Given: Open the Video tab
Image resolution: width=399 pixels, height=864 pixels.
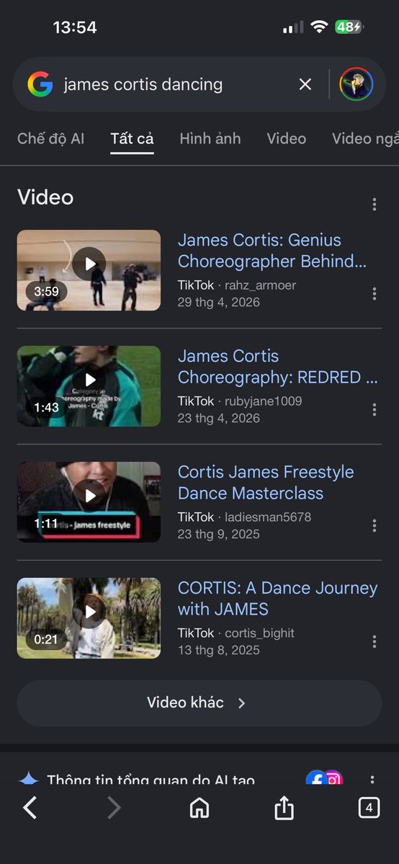Looking at the screenshot, I should coord(287,138).
